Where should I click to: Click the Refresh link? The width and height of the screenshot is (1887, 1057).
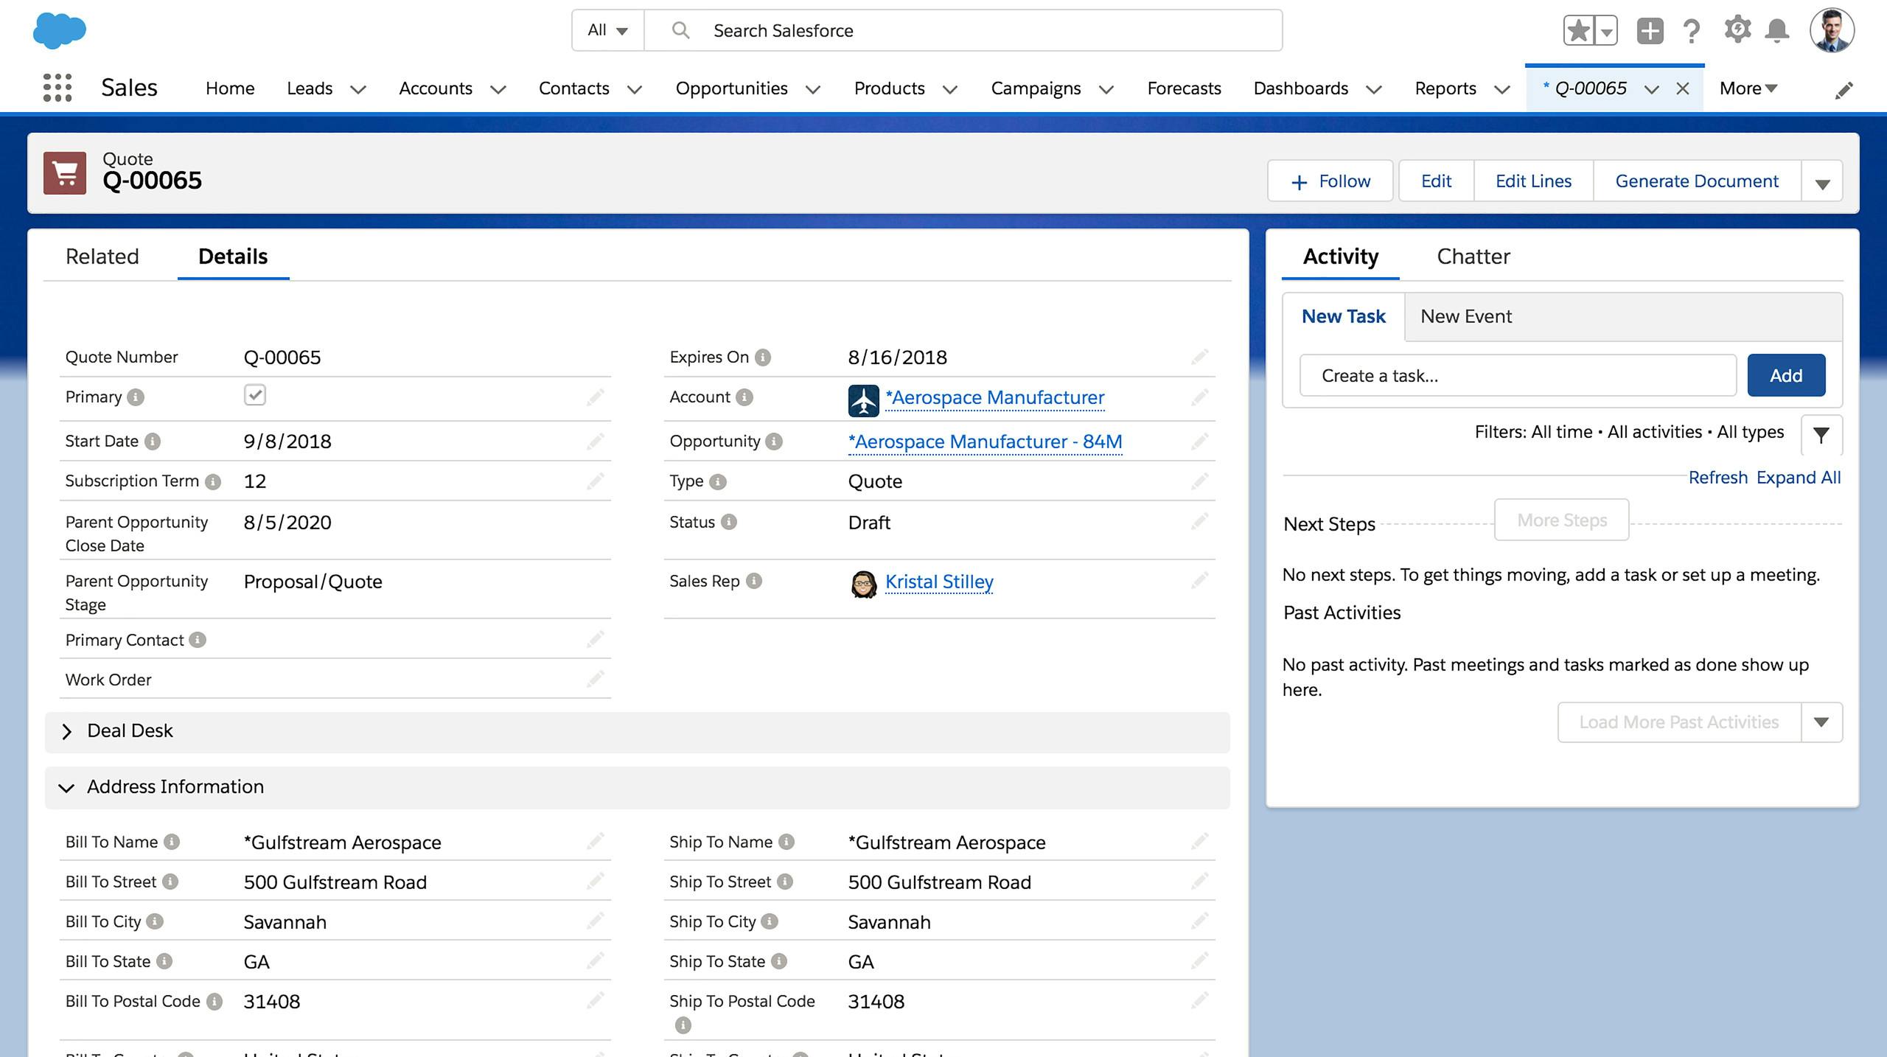pos(1717,478)
